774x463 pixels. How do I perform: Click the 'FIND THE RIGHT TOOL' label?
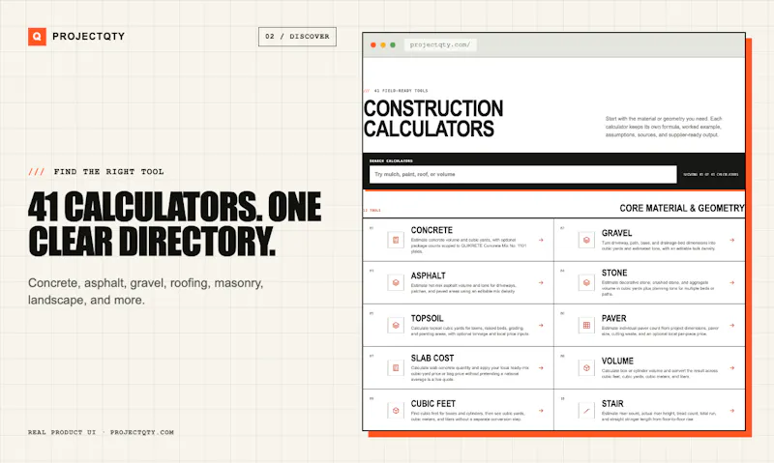click(x=108, y=172)
